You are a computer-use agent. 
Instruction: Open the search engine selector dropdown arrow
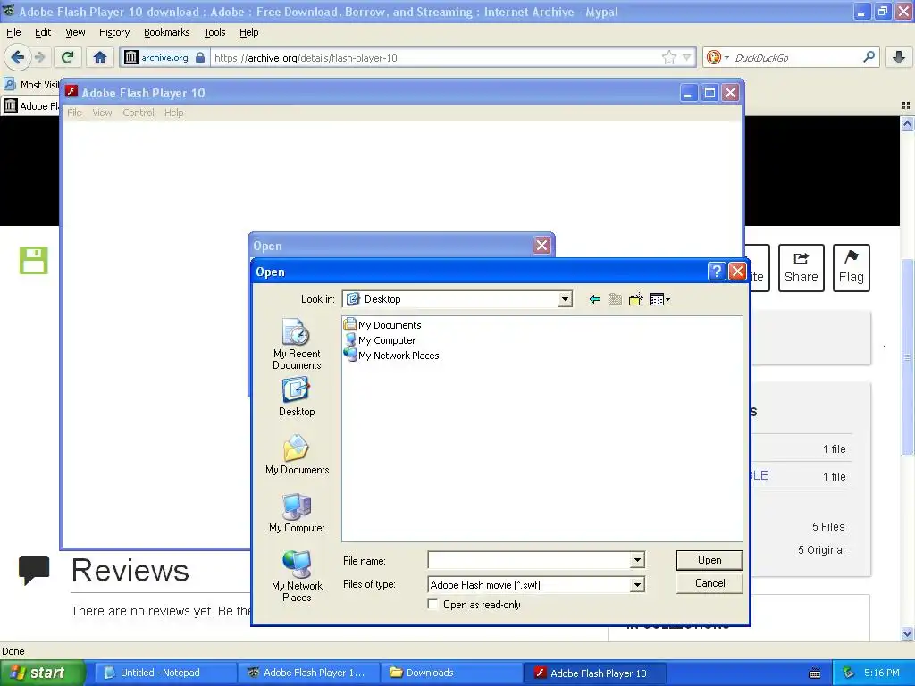tap(726, 57)
